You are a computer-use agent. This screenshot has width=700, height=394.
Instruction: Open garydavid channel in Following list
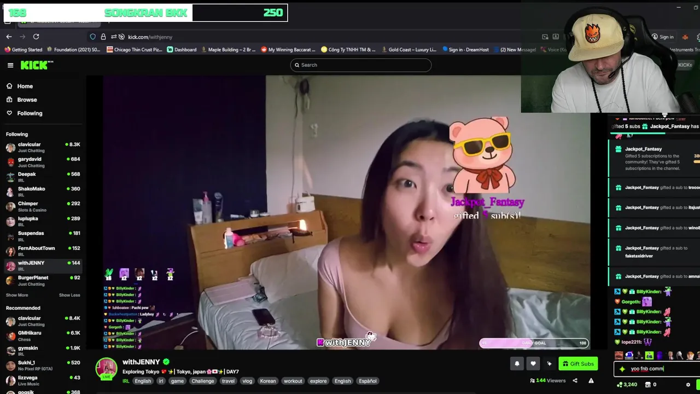43,162
